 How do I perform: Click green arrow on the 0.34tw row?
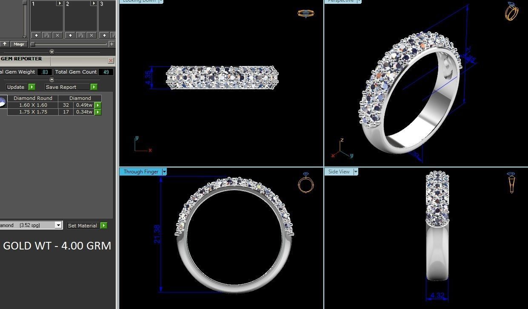tap(98, 112)
